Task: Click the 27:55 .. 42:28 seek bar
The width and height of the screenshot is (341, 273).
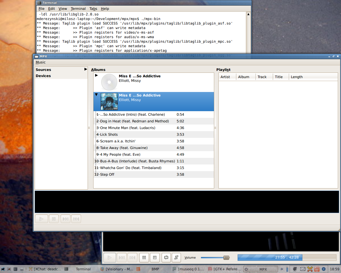Action: pyautogui.click(x=287, y=258)
